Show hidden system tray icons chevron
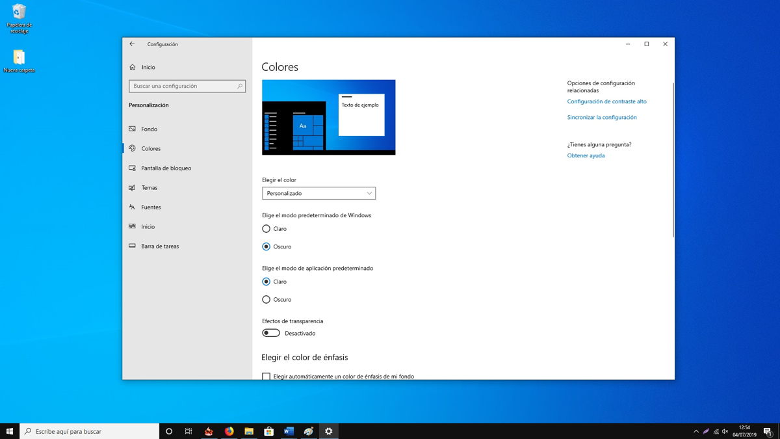Viewport: 780px width, 439px height. click(696, 431)
